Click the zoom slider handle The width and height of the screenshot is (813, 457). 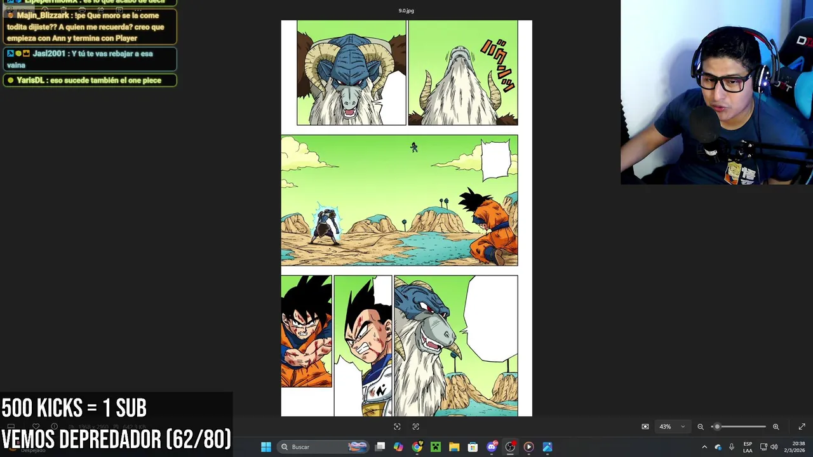(717, 427)
